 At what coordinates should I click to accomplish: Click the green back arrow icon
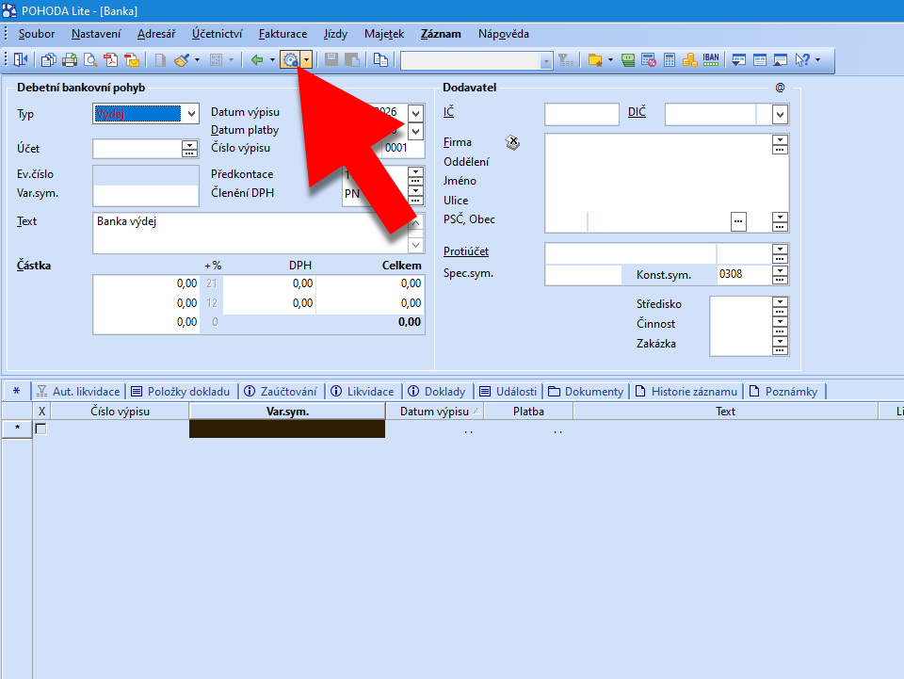(256, 60)
